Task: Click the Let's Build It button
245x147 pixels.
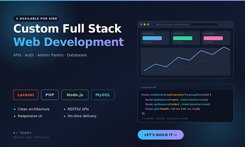Action: point(161,135)
